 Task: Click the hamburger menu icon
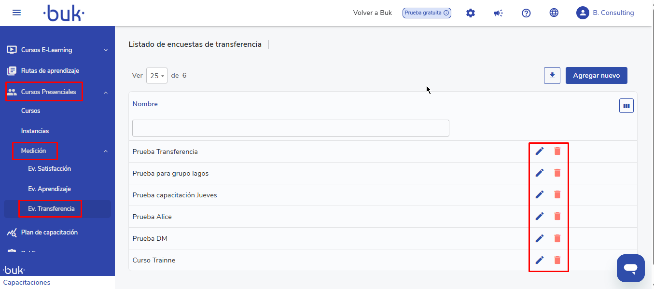(x=16, y=13)
